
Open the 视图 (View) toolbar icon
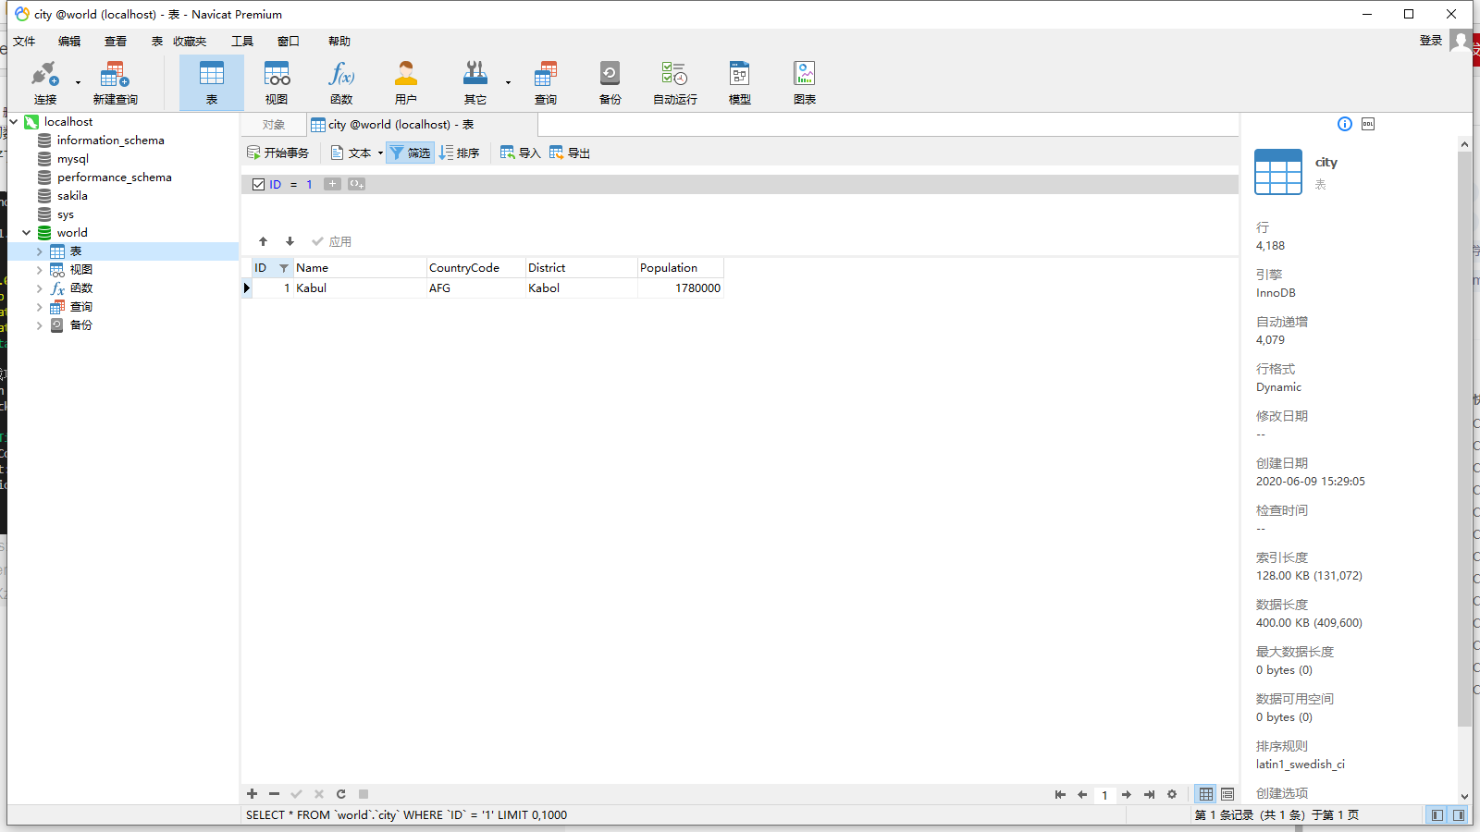click(277, 82)
